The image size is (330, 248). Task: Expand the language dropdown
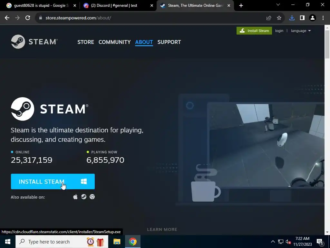[x=301, y=31]
